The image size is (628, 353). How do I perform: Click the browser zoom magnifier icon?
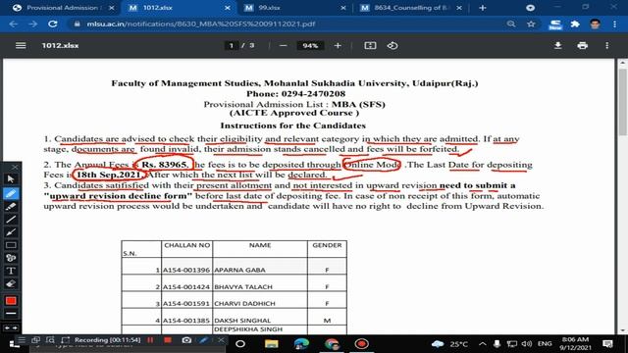click(x=511, y=24)
